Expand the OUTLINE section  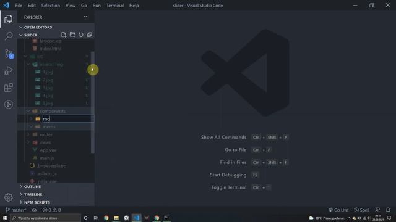56,187
